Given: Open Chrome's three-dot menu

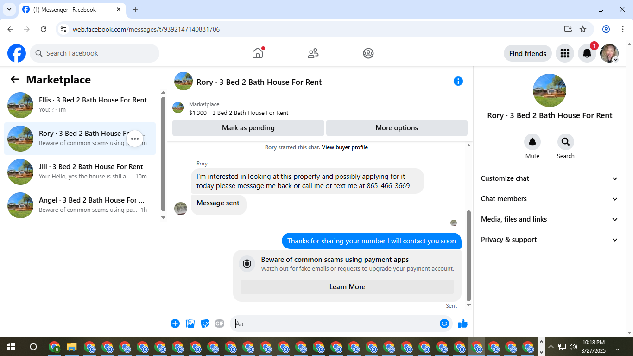Looking at the screenshot, I should [622, 29].
